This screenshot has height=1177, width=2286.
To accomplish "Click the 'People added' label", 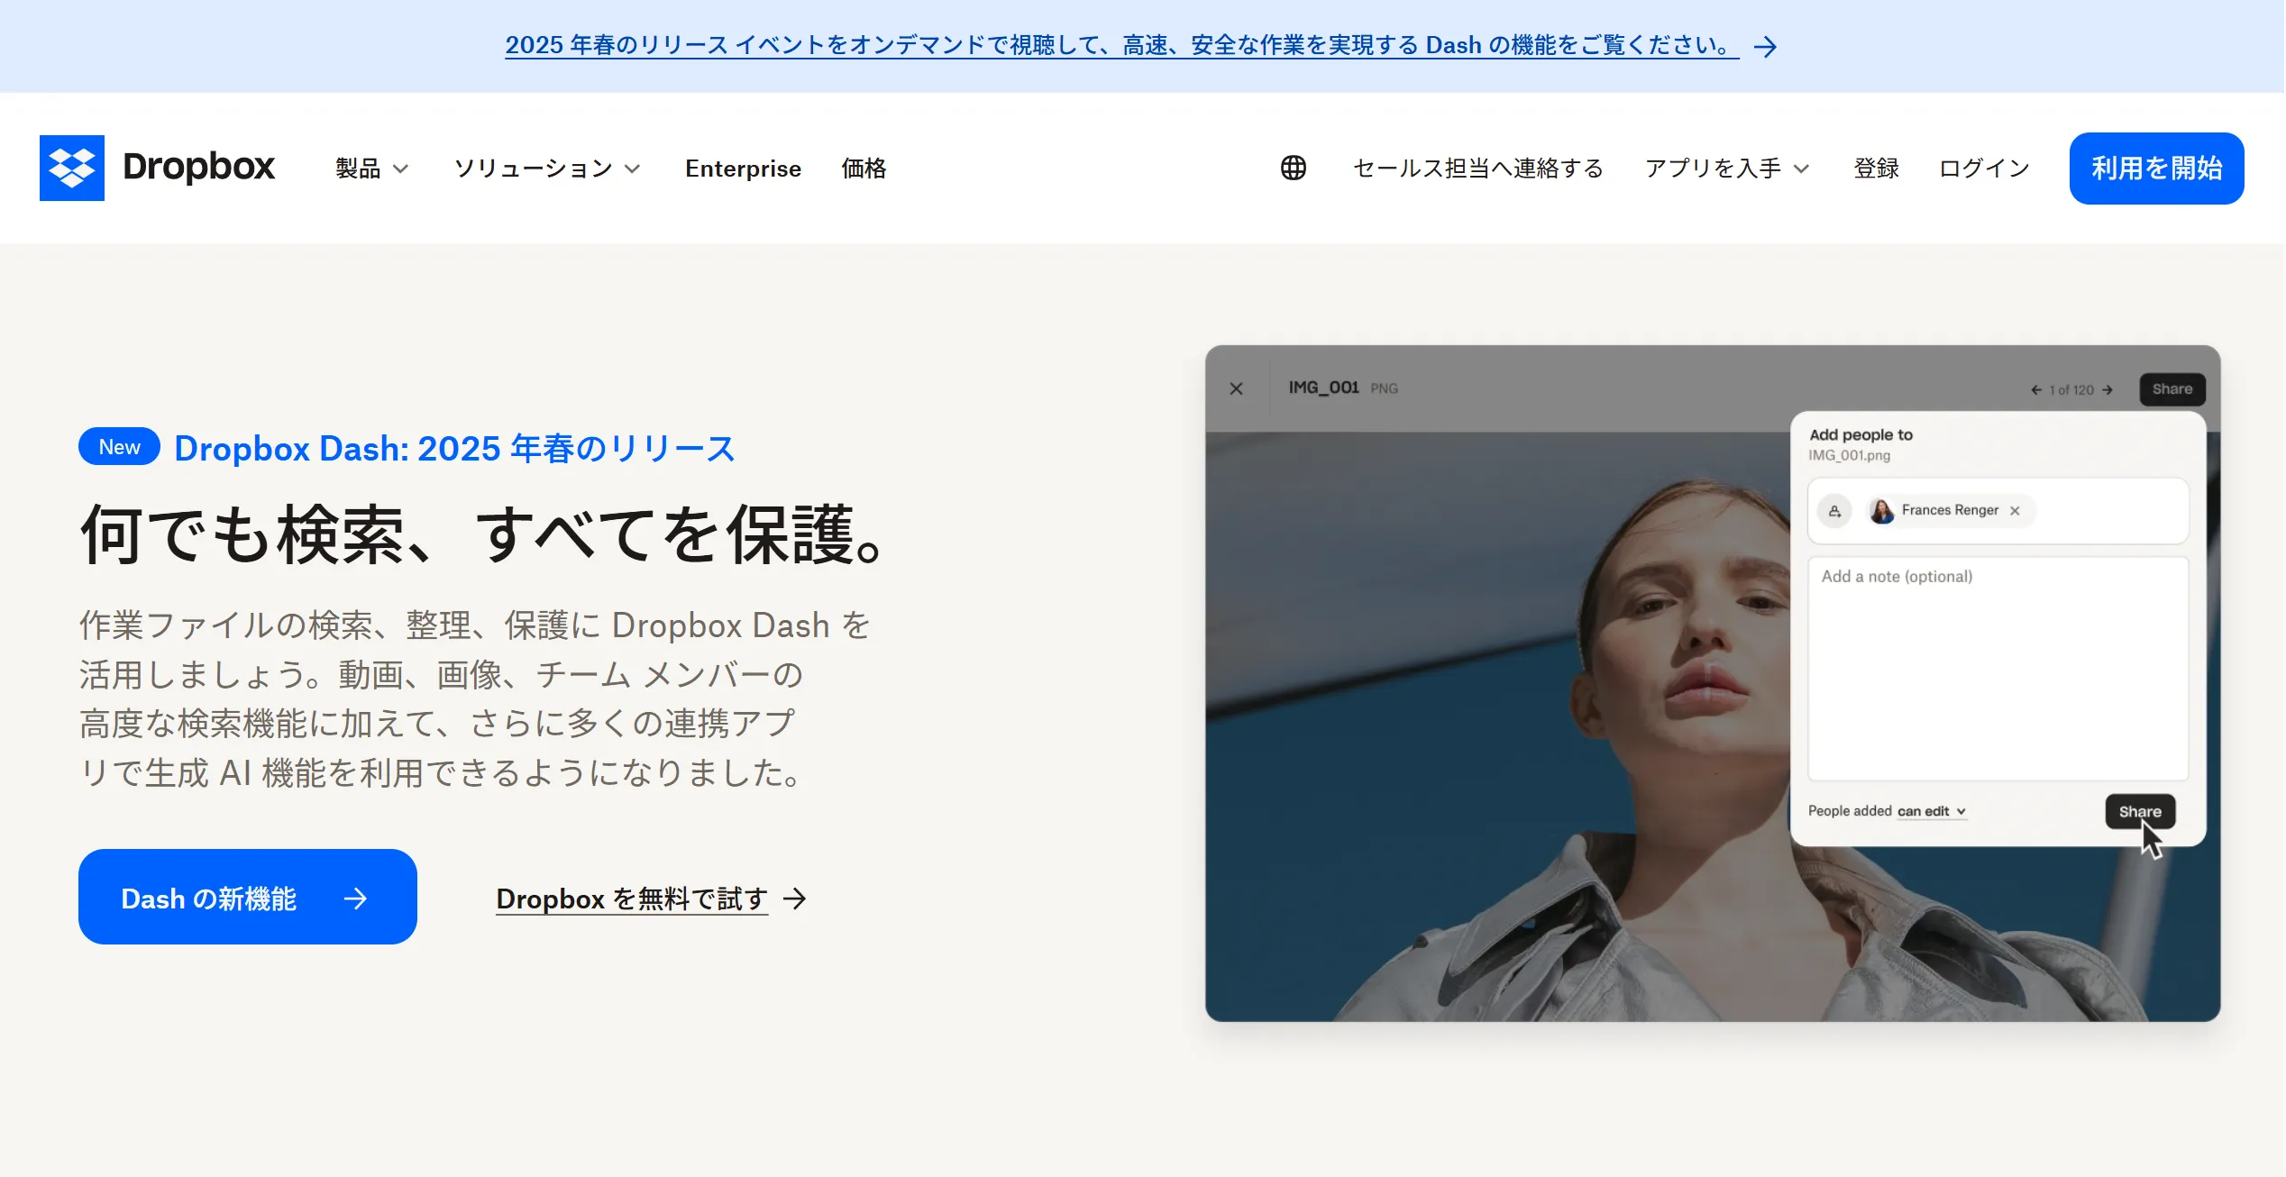I will [1850, 811].
